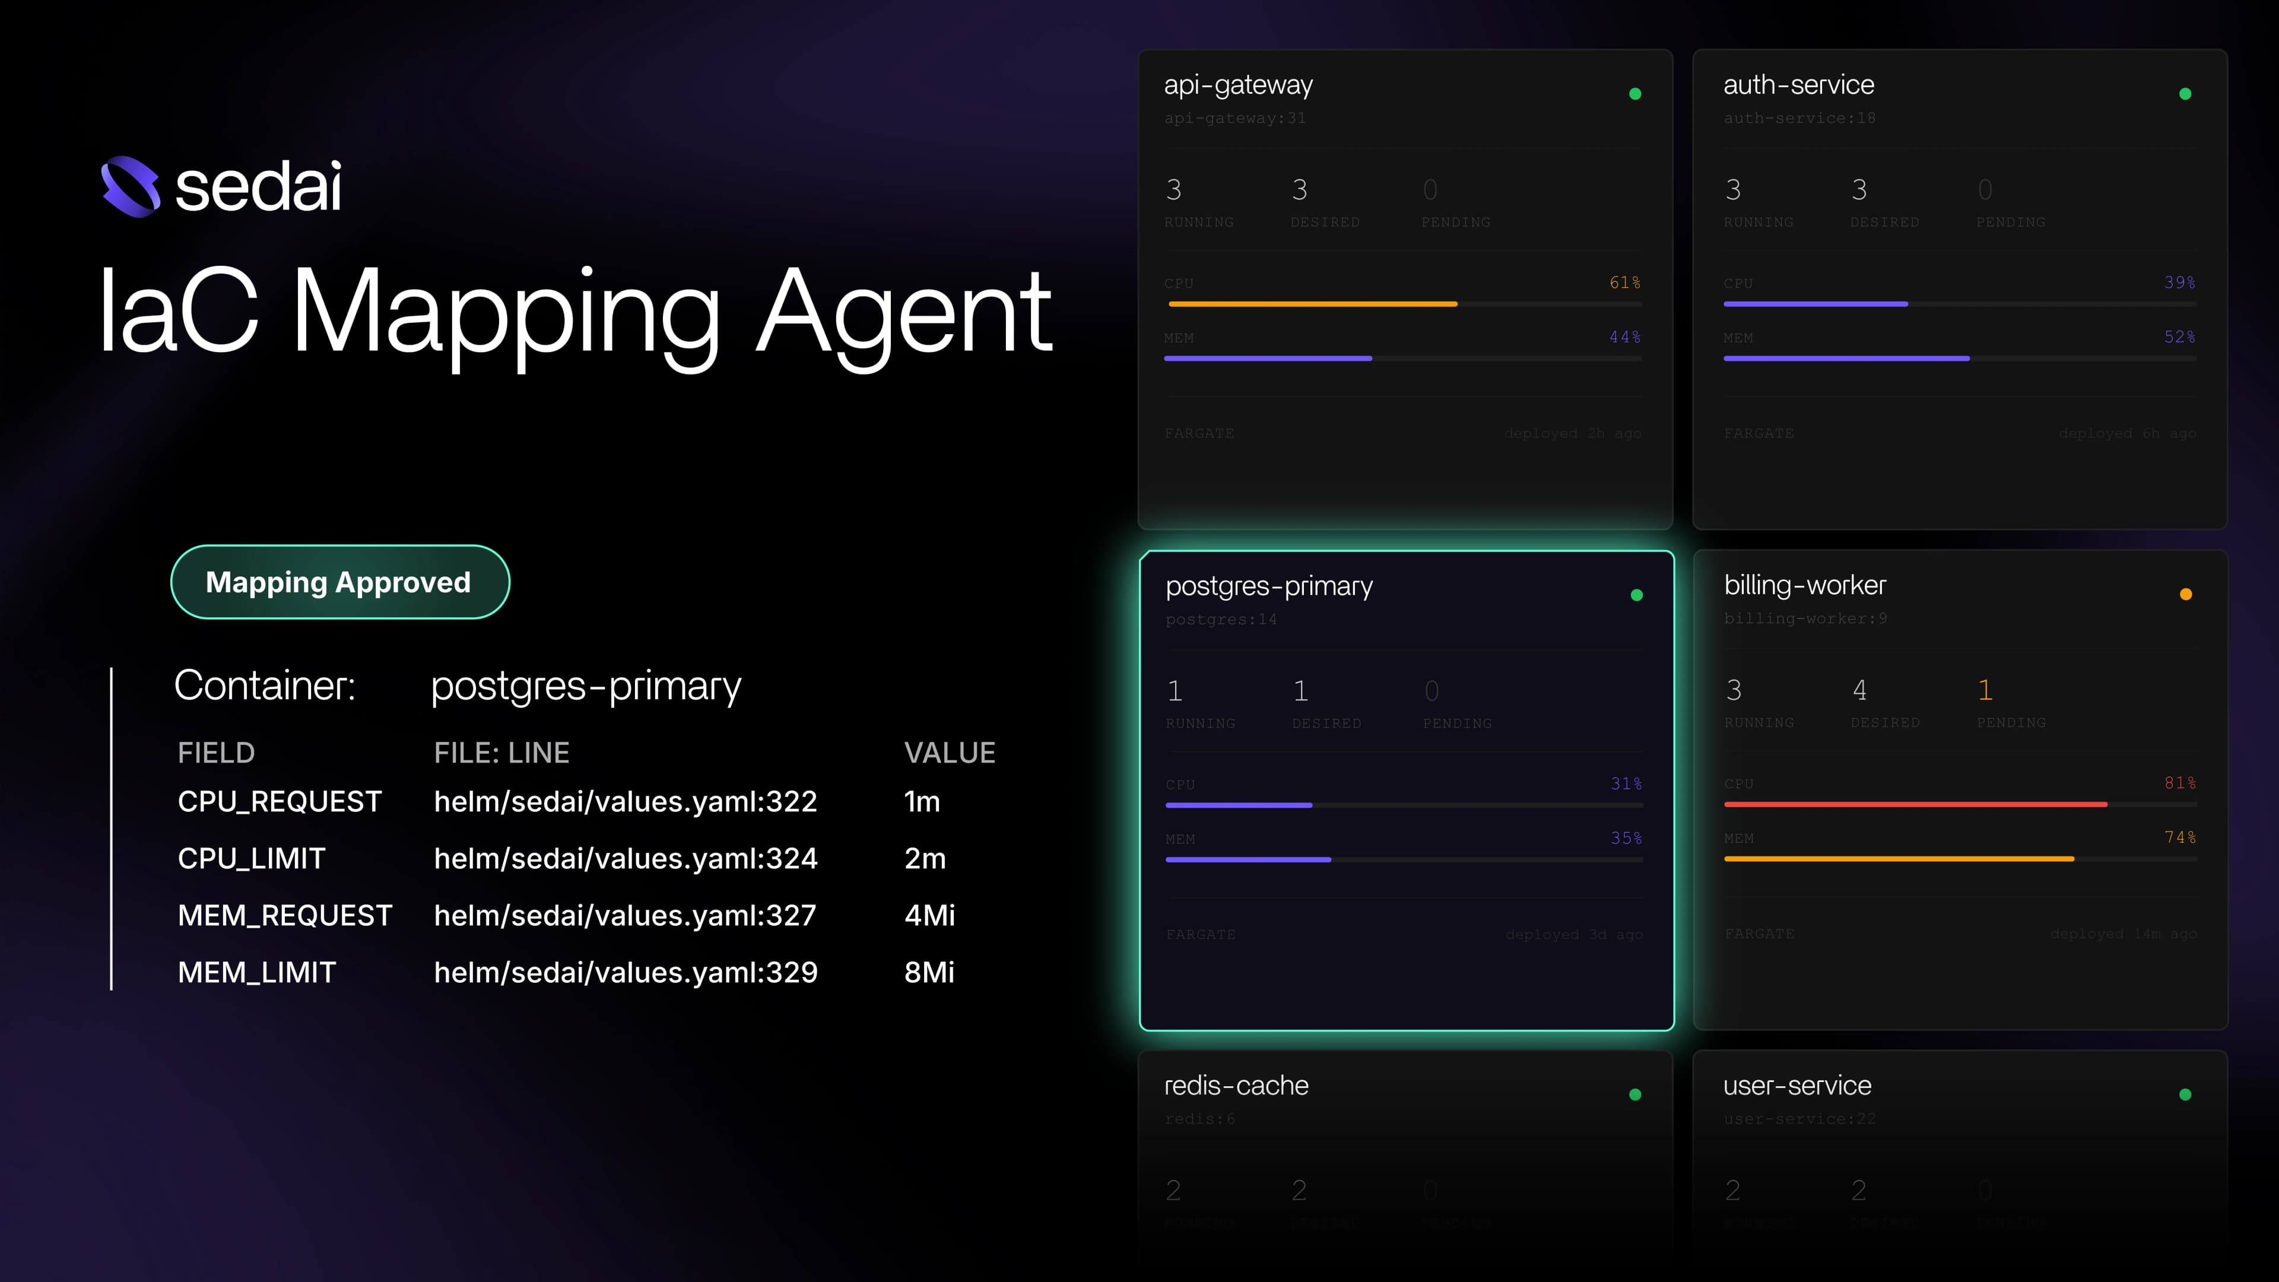Click postgres-primary MEM bar at 35%
This screenshot has width=2279, height=1282.
pyautogui.click(x=1404, y=859)
